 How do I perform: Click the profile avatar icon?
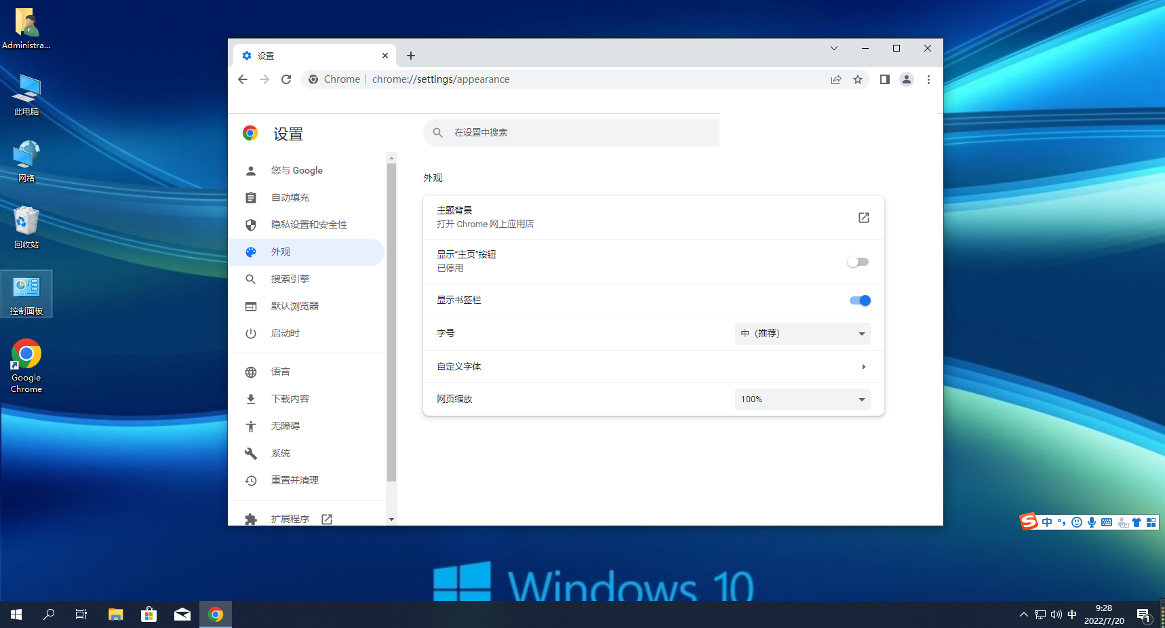pyautogui.click(x=907, y=79)
